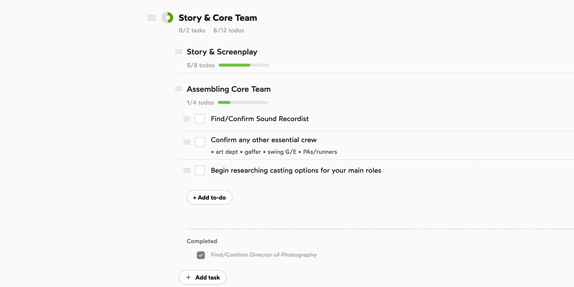Click drag handle beside Story & Core Team
Screen dimensions: 574x287
[152, 18]
